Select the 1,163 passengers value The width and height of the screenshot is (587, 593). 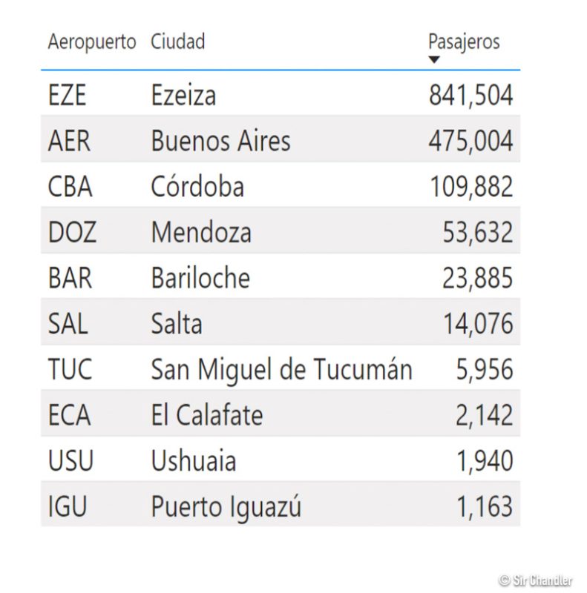[484, 507]
